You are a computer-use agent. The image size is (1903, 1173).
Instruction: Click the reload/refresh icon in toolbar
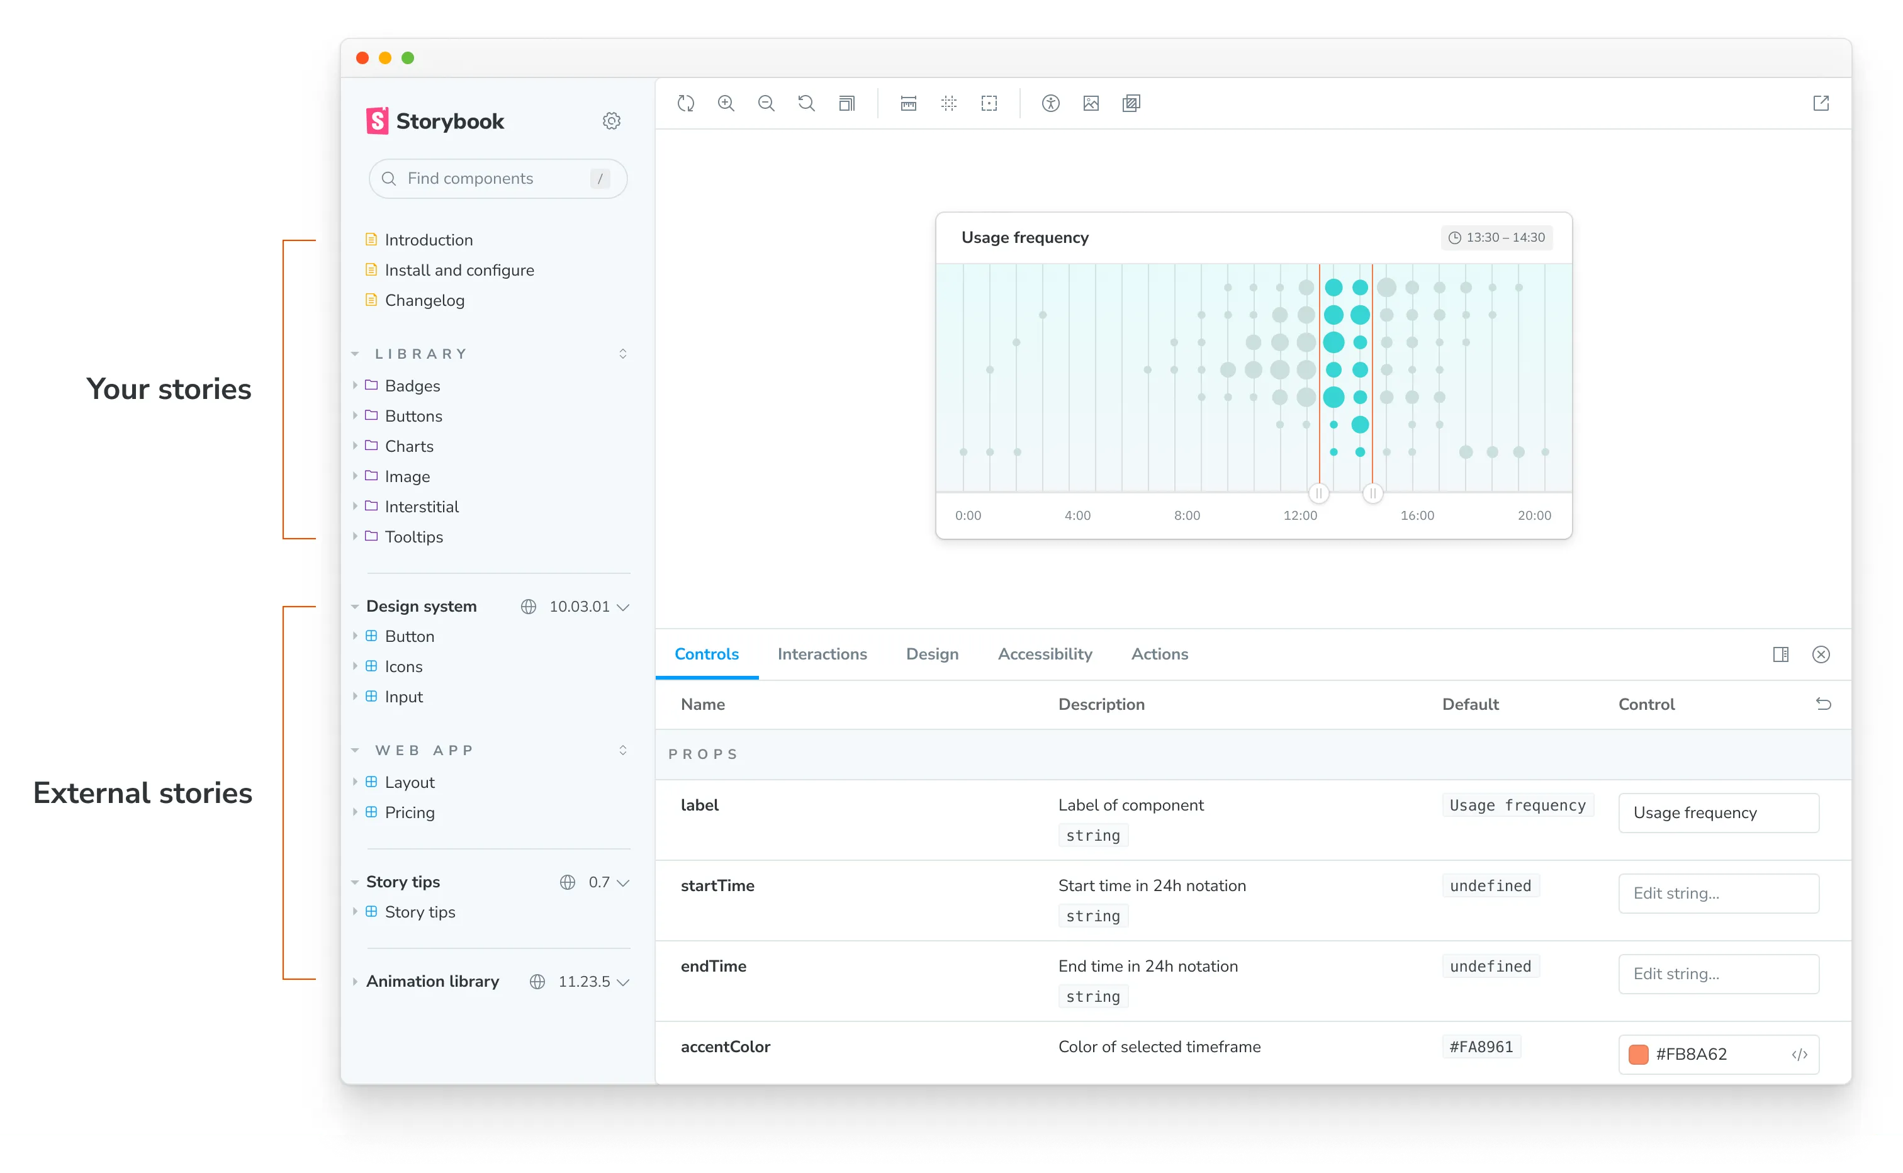[x=687, y=103]
